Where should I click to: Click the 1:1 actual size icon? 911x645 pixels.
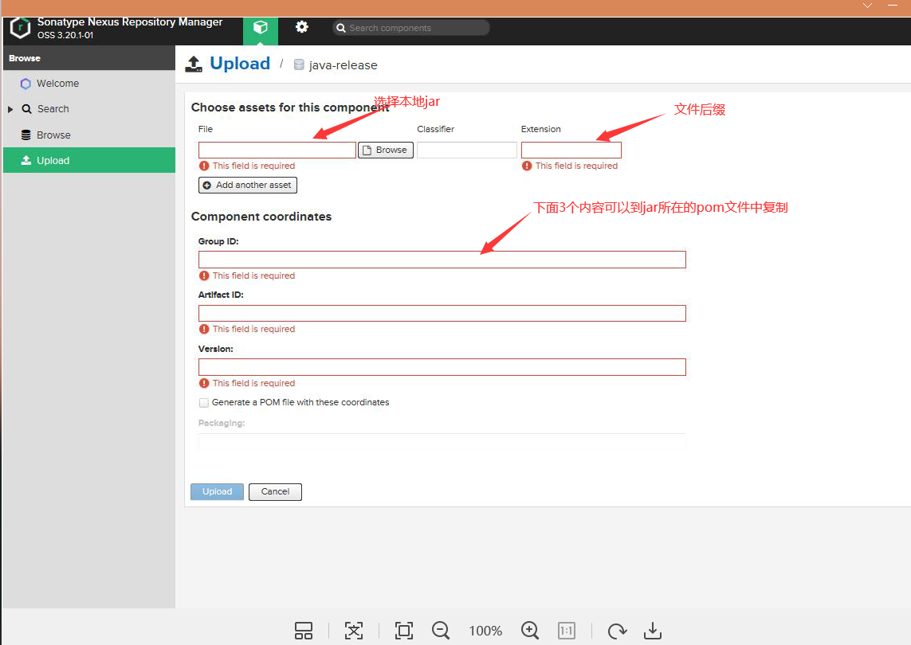tap(566, 631)
